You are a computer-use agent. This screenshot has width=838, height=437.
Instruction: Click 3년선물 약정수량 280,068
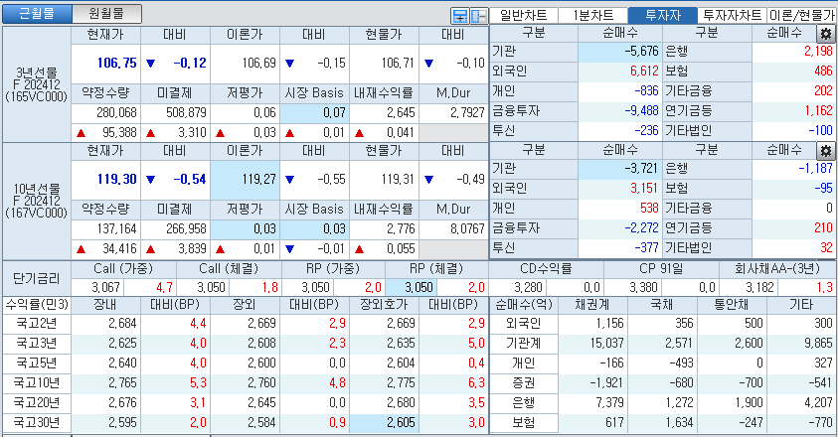click(105, 112)
